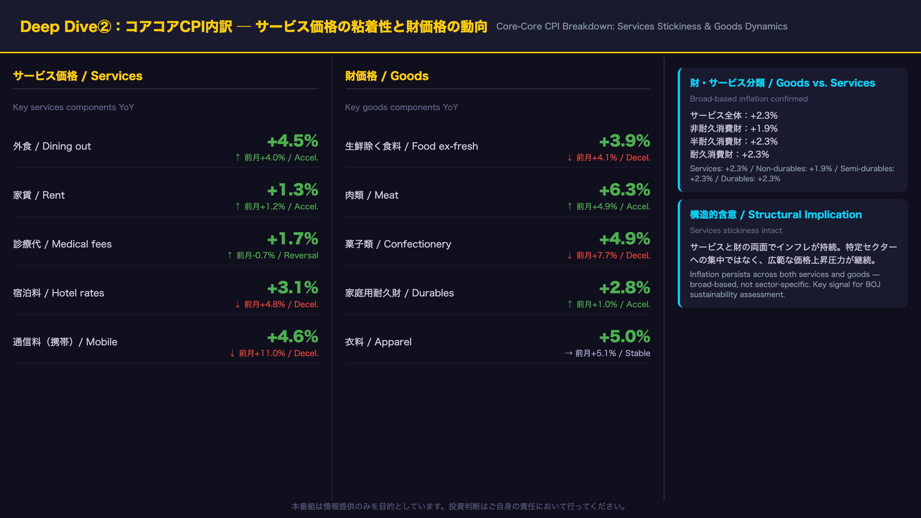Viewport: 921px width, 518px height.
Task: Select '衣料 / Apparel' row label
Action: (x=378, y=342)
